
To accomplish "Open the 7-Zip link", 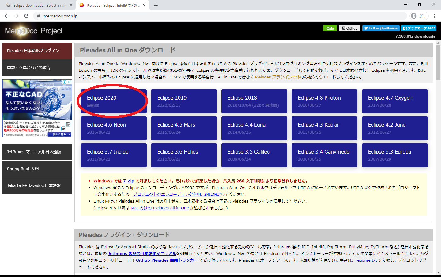I will [129, 181].
